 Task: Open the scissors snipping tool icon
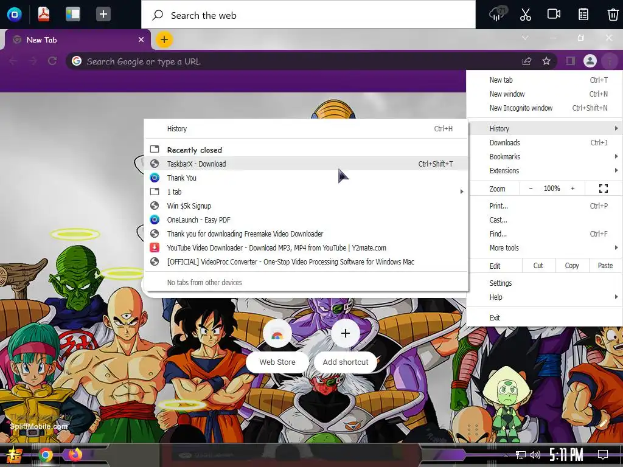525,15
